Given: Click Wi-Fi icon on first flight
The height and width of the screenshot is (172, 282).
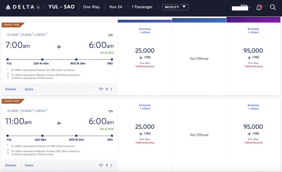Looking at the screenshot, I should point(101,89).
